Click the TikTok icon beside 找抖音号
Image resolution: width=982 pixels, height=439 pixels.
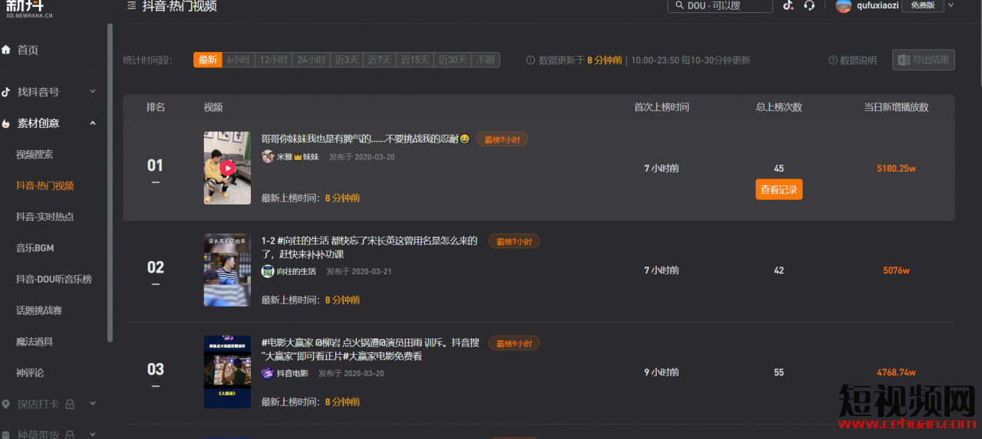point(7,92)
